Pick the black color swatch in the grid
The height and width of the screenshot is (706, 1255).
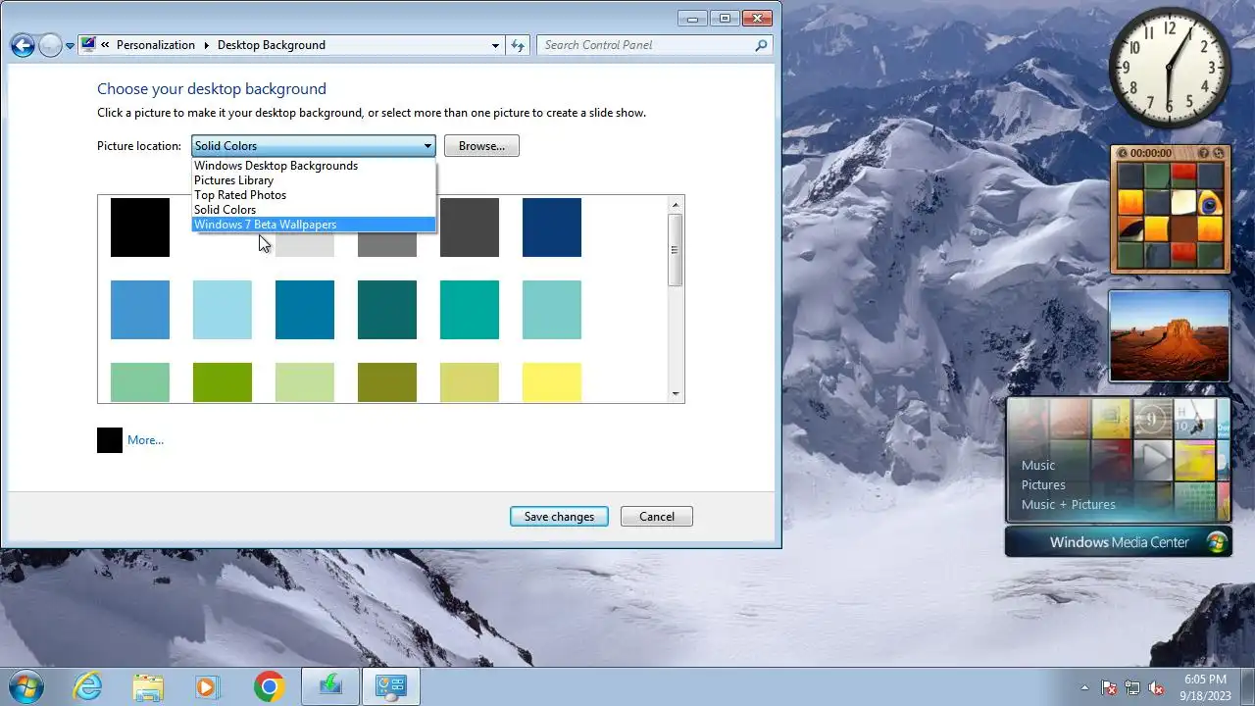tap(140, 227)
